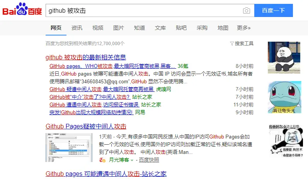
Task: Open GitHub被"中介"攻击了 link
Action: (x=90, y=97)
